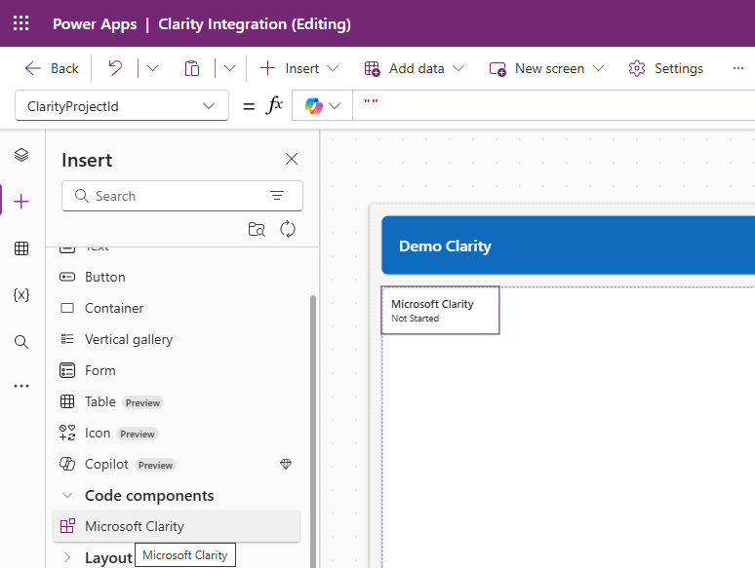This screenshot has width=755, height=568.
Task: Click the Search magnifier icon in sidebar
Action: (x=21, y=342)
